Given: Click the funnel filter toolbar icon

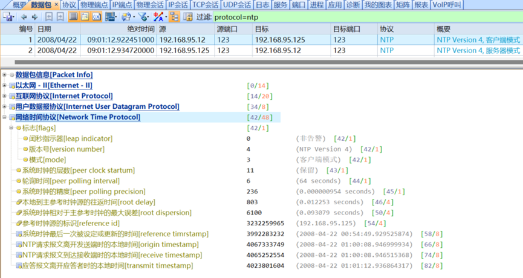Looking at the screenshot, I should pos(143,17).
